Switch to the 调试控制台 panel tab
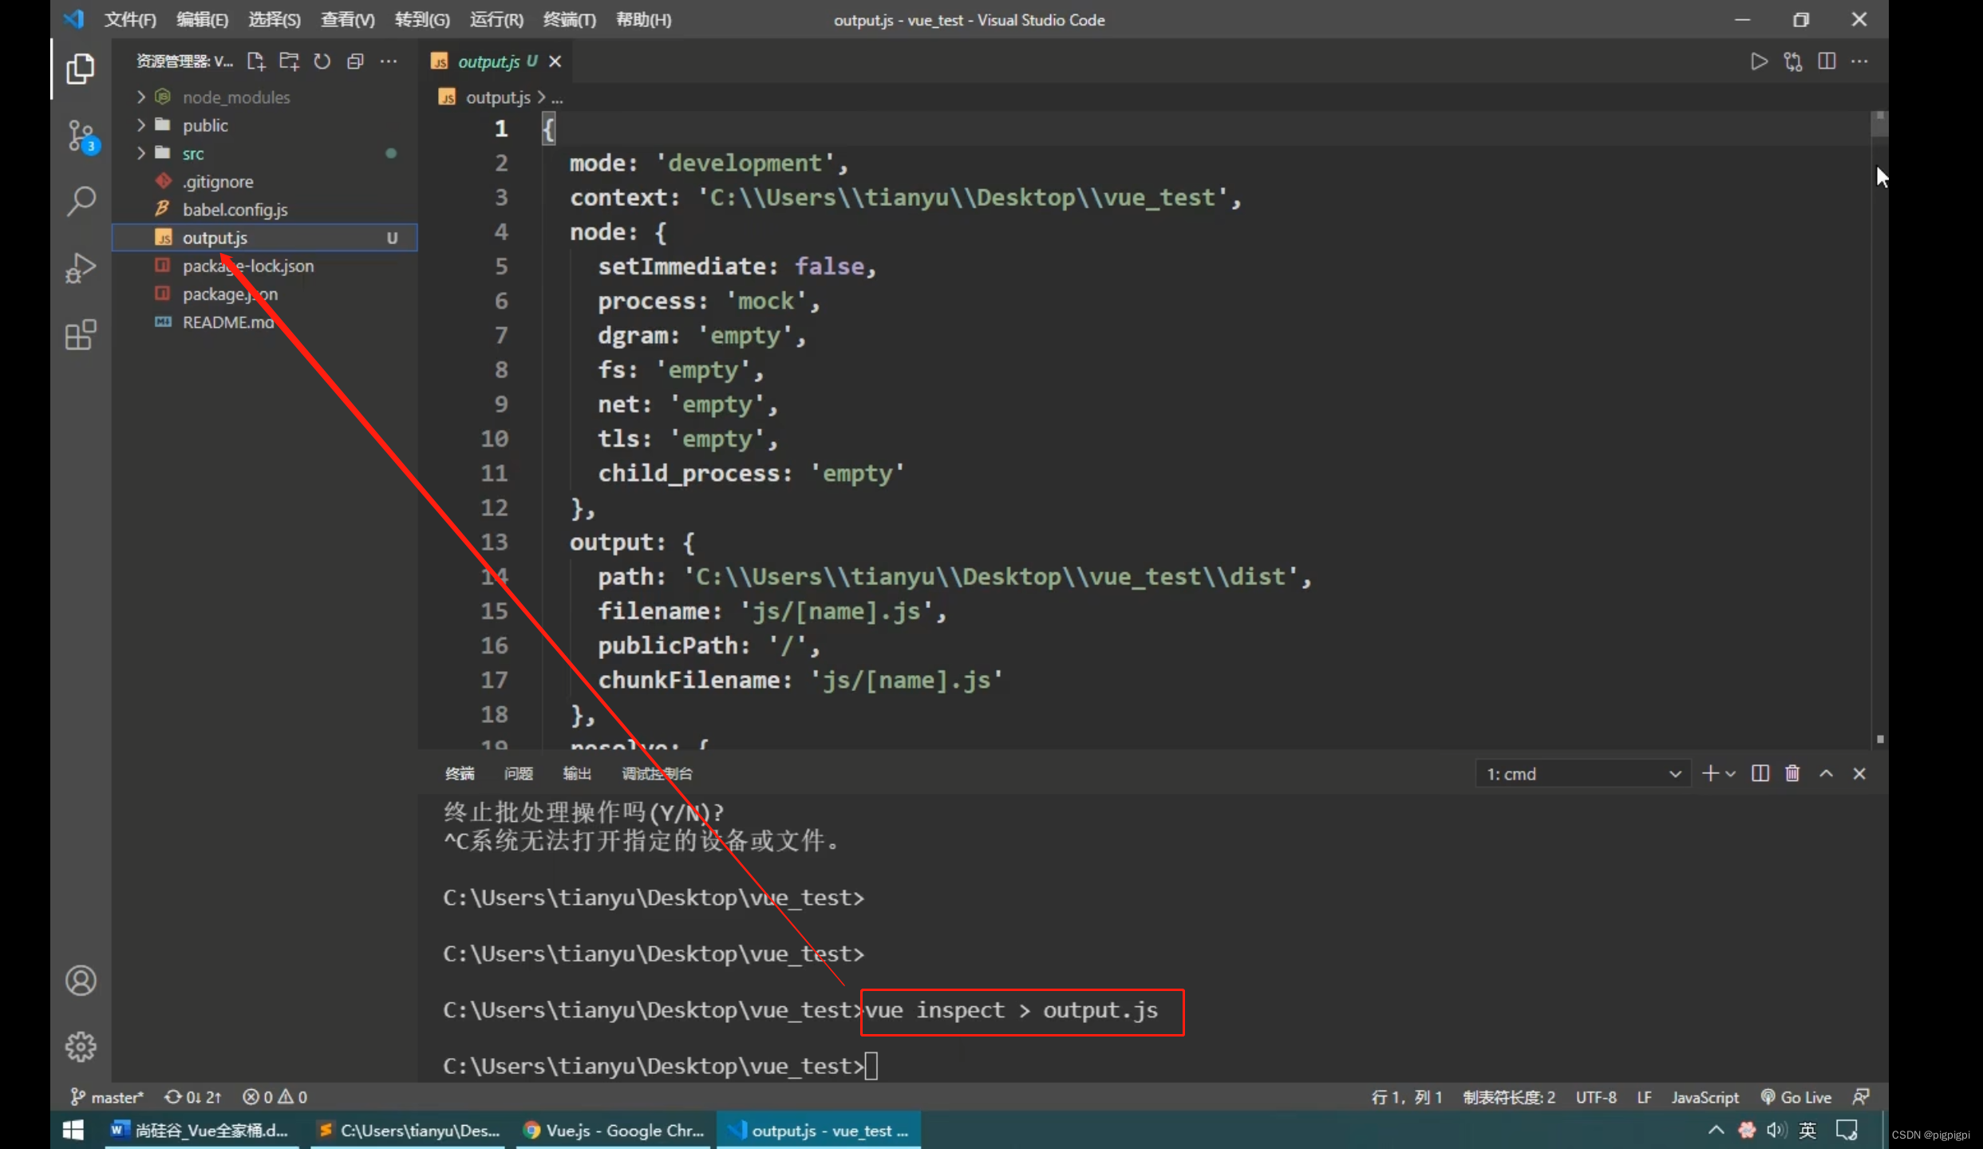The width and height of the screenshot is (1983, 1149). (x=657, y=773)
